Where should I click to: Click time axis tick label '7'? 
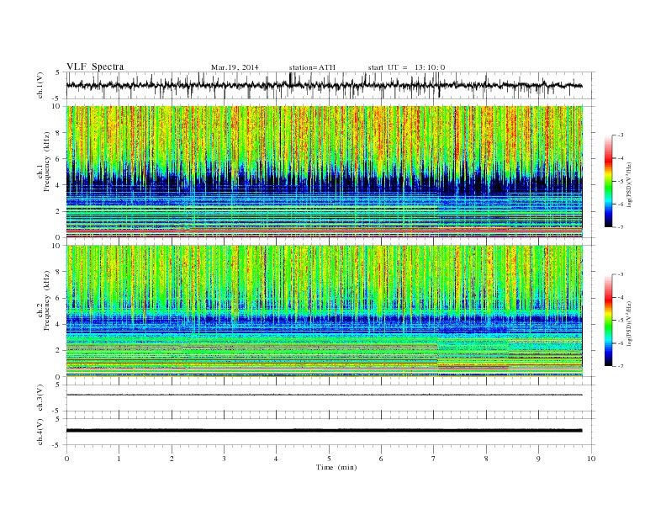(x=434, y=459)
